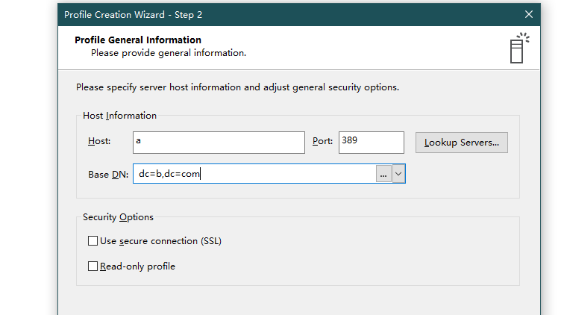Click the 'Please provide general information' subtitle
The width and height of the screenshot is (564, 315).
pyautogui.click(x=169, y=53)
